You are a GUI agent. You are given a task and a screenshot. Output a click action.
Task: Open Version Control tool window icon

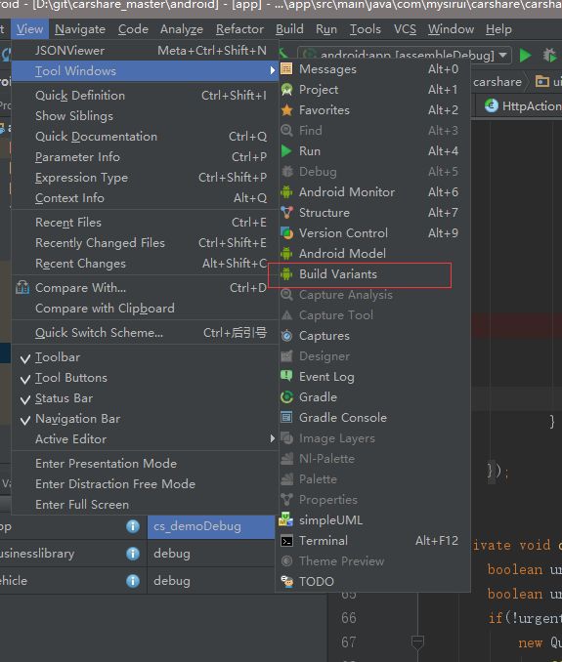(287, 233)
